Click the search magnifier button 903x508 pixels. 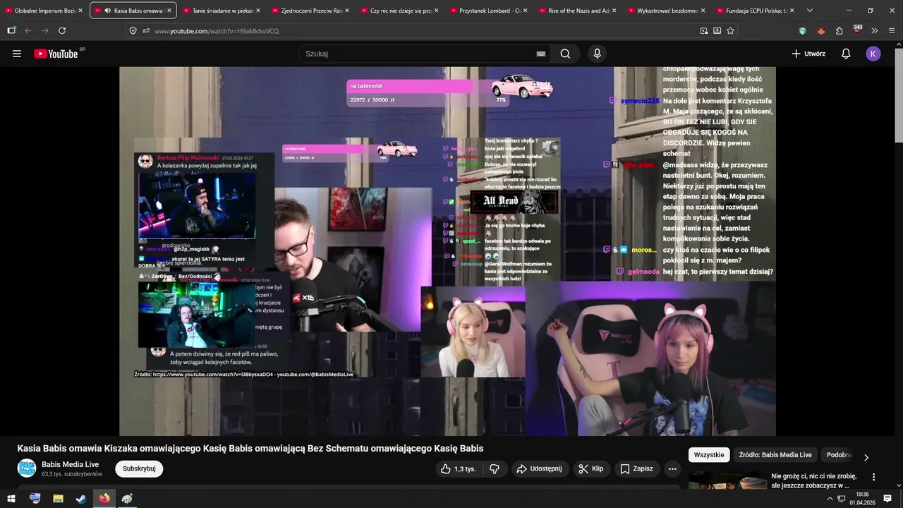click(x=565, y=54)
